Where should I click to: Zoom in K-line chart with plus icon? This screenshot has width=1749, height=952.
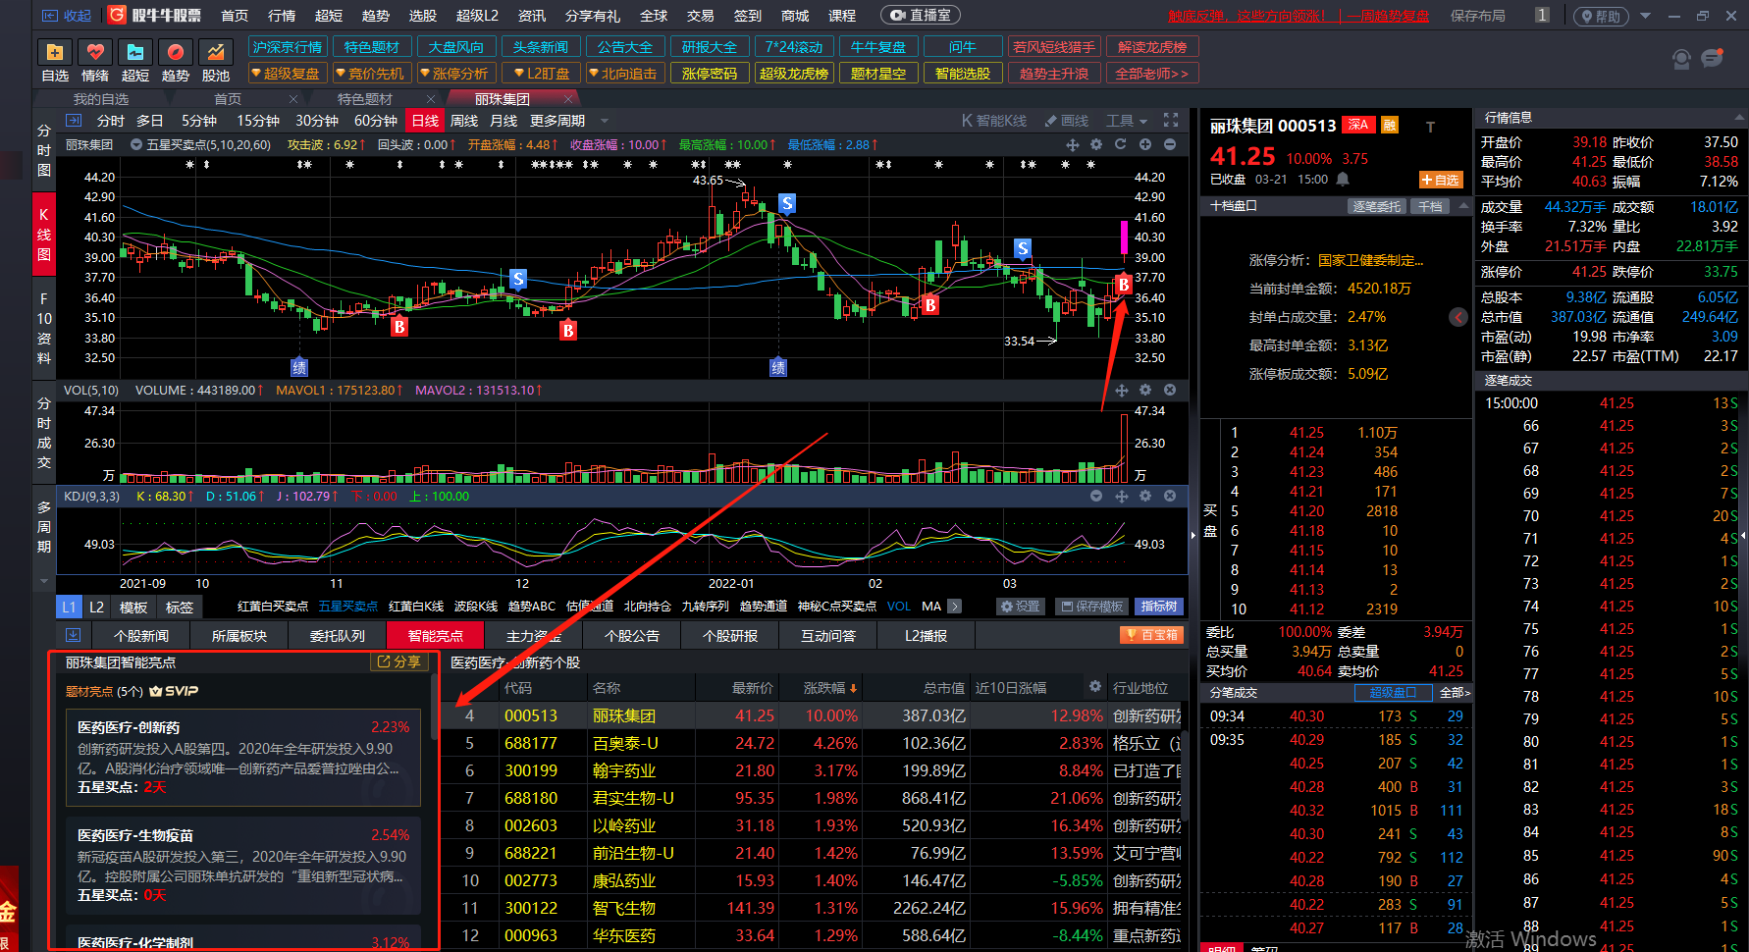click(x=1145, y=144)
